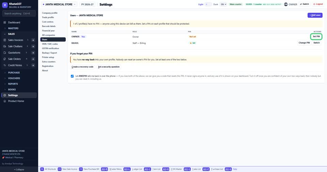Click the plus icon beside Credit Notes
This screenshot has width=327, height=172.
33,66
